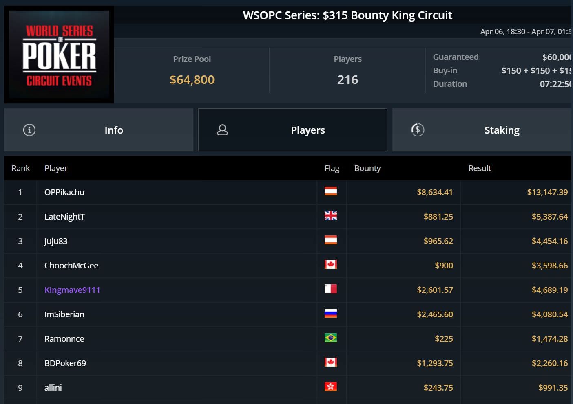This screenshot has width=573, height=404.
Task: Click the Info tab circle icon
Action: [x=29, y=130]
